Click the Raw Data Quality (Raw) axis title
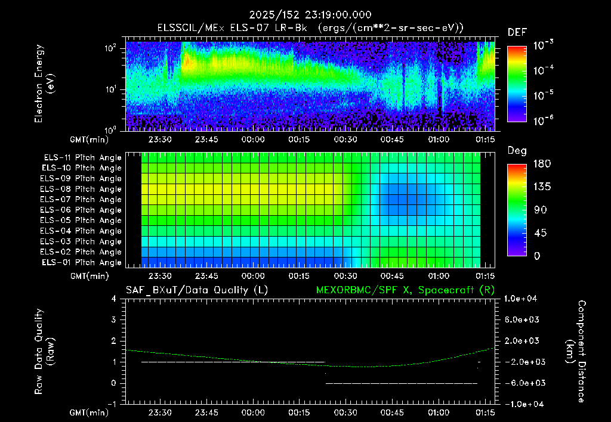Image resolution: width=611 pixels, height=422 pixels. (x=44, y=351)
